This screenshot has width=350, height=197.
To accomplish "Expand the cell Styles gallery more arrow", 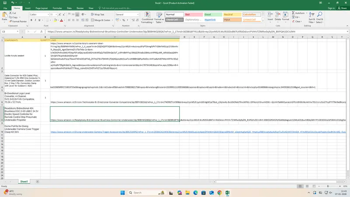I will coord(263,21).
